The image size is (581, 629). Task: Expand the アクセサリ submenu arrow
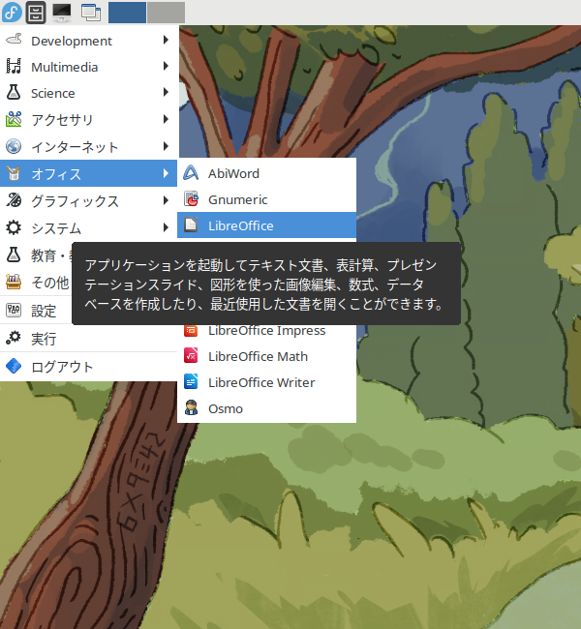[x=166, y=119]
